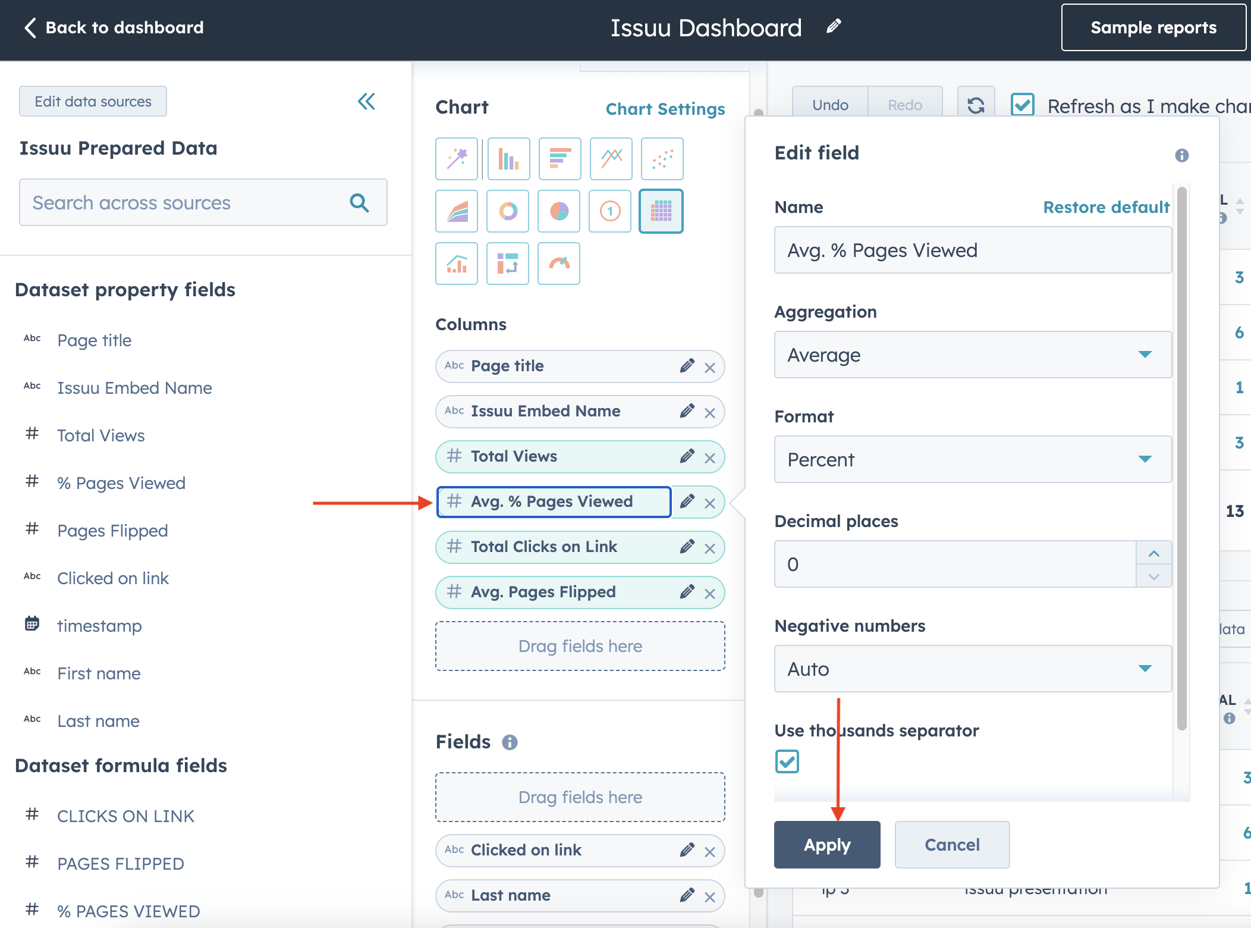Open the Format dropdown
The height and width of the screenshot is (928, 1251).
coord(973,460)
